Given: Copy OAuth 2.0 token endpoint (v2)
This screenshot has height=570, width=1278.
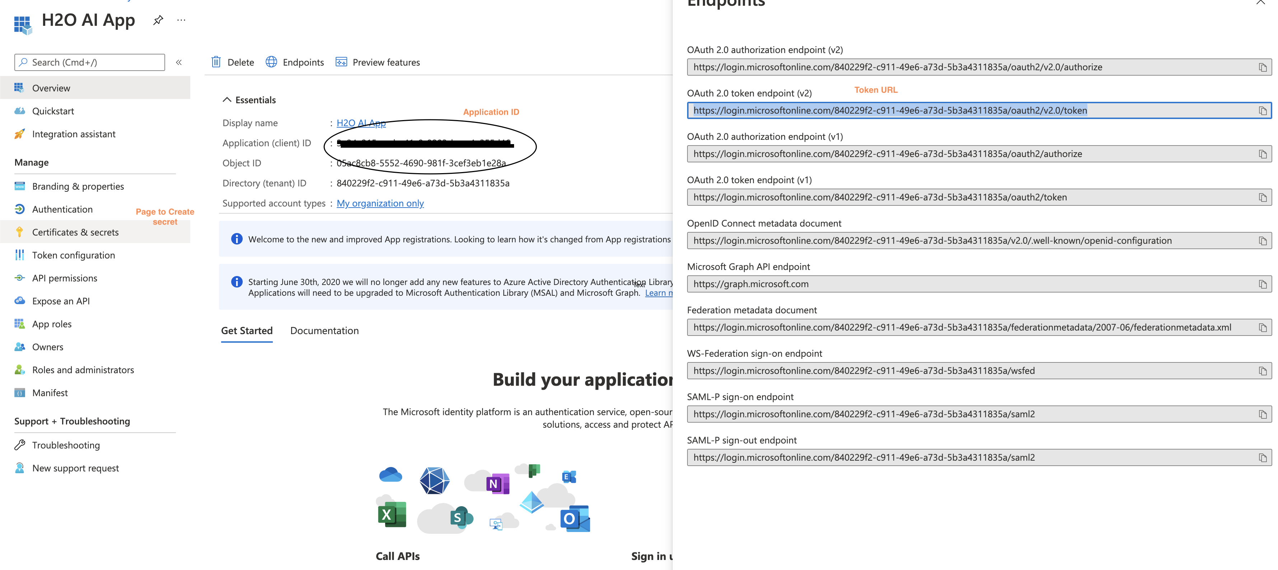Looking at the screenshot, I should (1263, 110).
